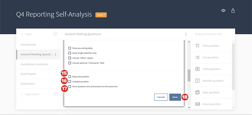Collapse the Pages section chevron

click(22, 34)
